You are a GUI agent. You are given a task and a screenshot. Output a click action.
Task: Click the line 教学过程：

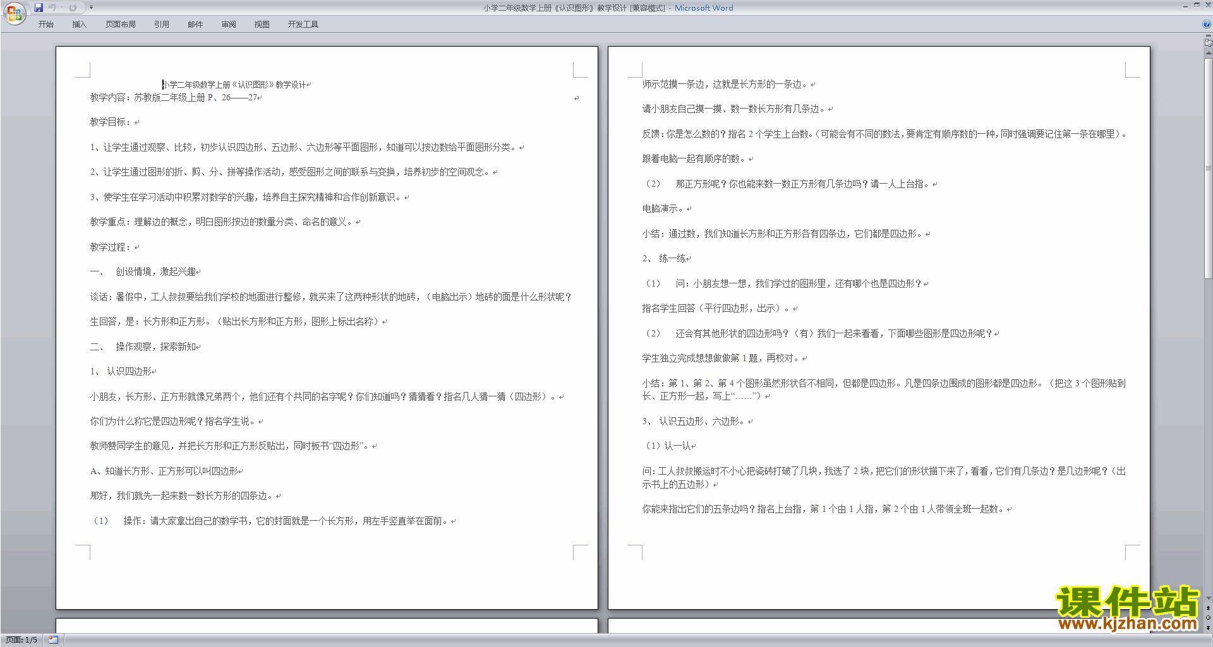[112, 247]
